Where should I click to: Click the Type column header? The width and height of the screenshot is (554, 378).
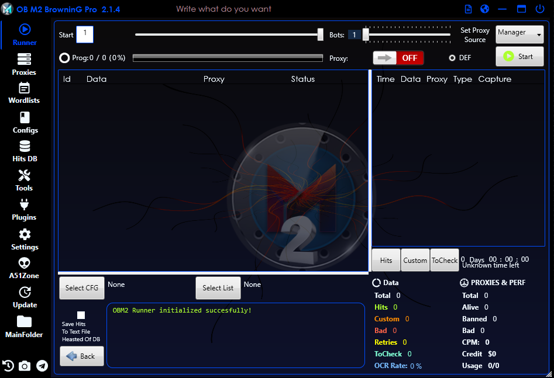[463, 79]
